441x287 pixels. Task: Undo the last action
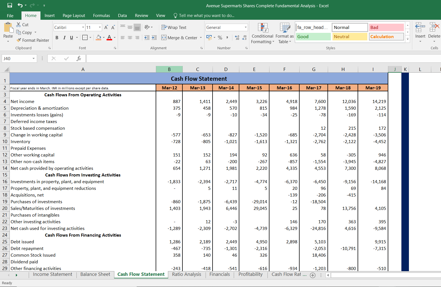(x=20, y=5)
